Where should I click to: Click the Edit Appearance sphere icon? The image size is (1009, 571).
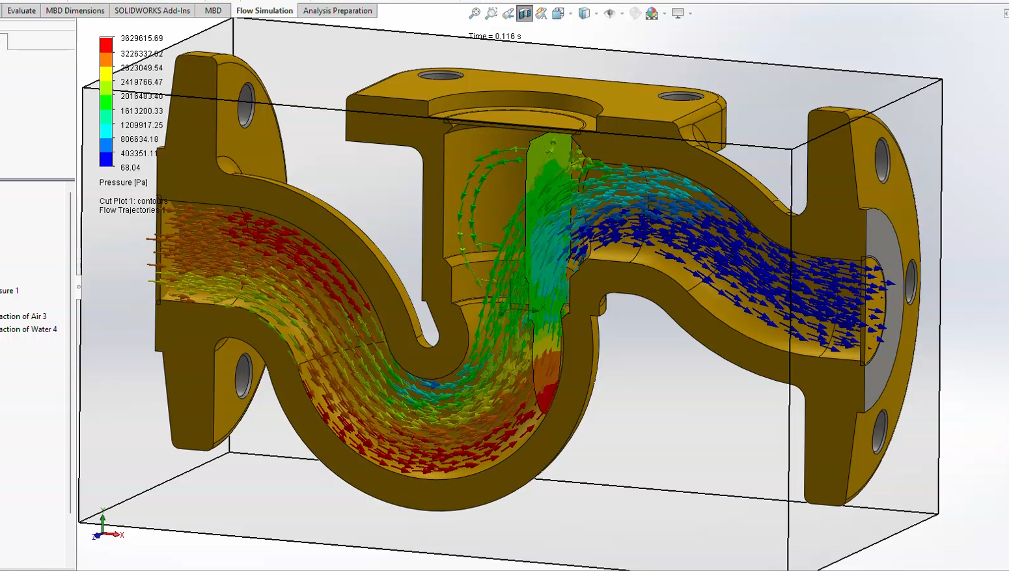[x=635, y=13]
